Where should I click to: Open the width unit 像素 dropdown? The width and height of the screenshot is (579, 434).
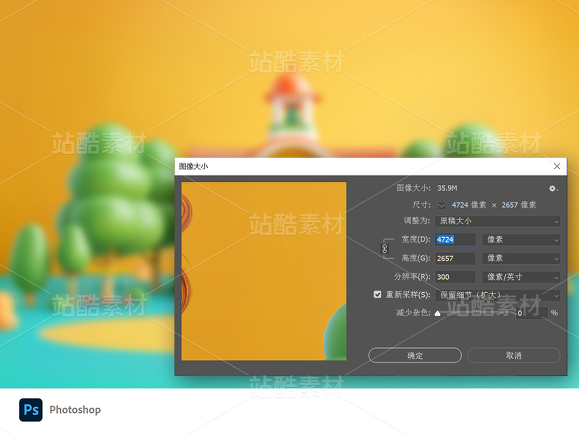pyautogui.click(x=521, y=240)
